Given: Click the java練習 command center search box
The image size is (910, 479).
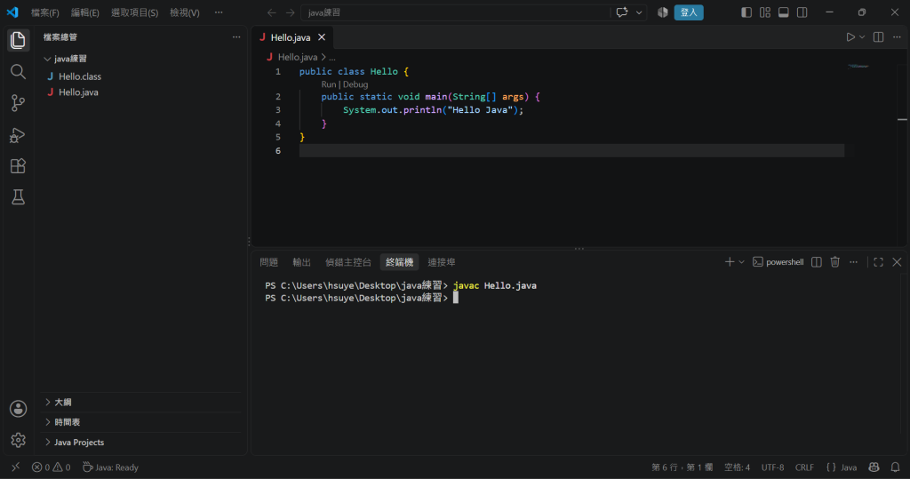Looking at the screenshot, I should pyautogui.click(x=456, y=12).
